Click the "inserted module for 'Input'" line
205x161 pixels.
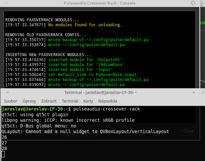click(x=59, y=70)
